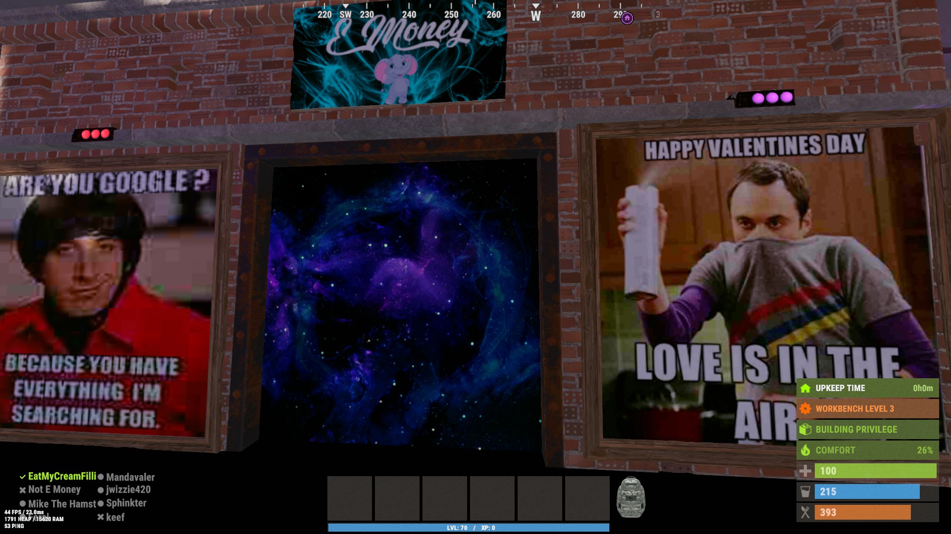This screenshot has width=951, height=534.
Task: Click the Workbench Level 3 status row
Action: [867, 409]
